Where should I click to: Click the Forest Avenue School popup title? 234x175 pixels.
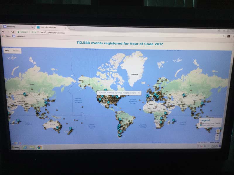click(117, 93)
